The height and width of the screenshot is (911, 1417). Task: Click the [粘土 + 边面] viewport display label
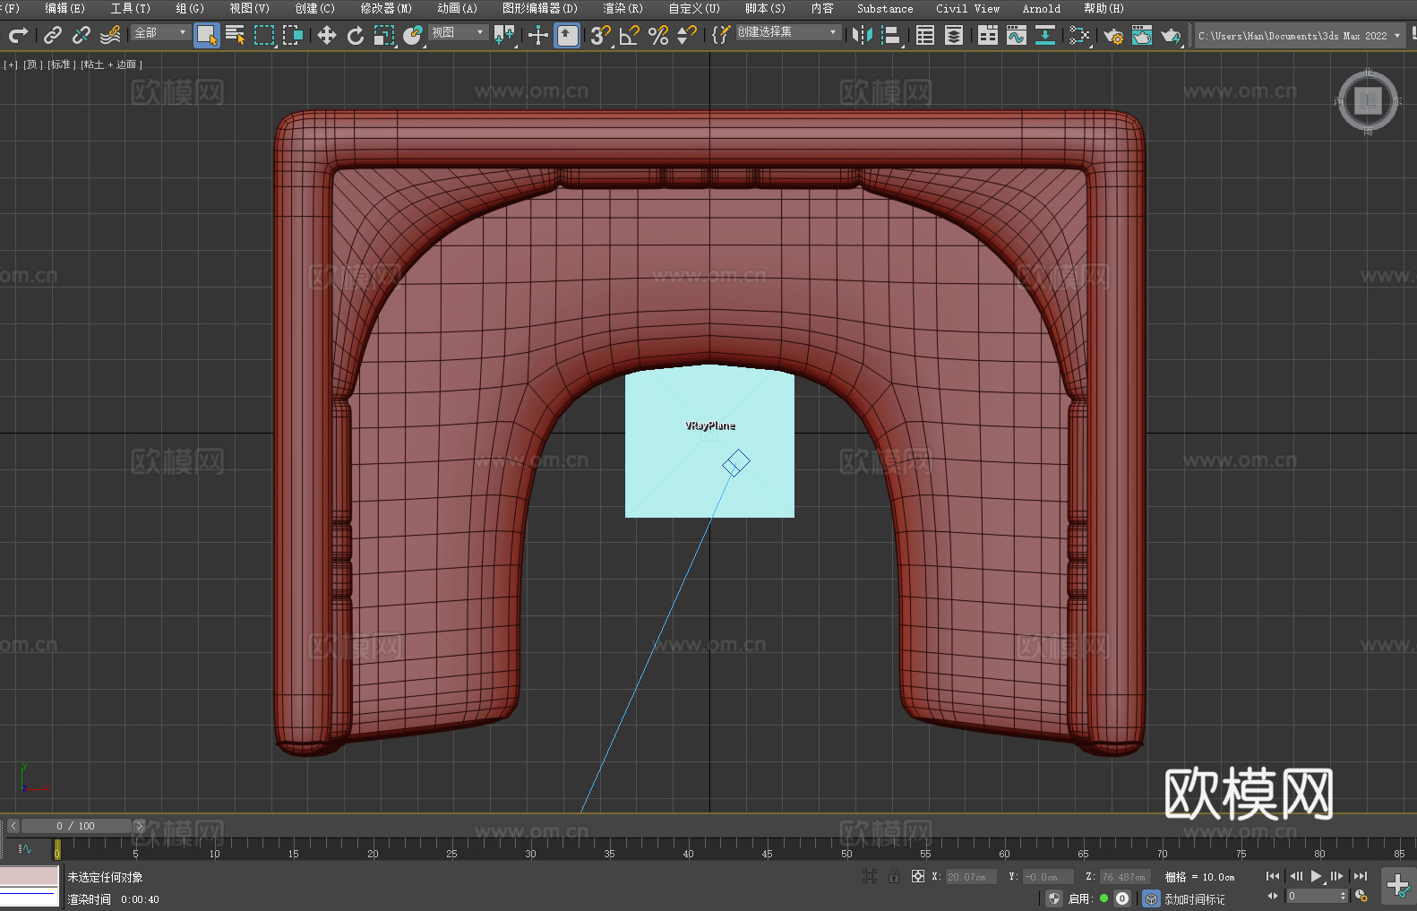tap(111, 64)
